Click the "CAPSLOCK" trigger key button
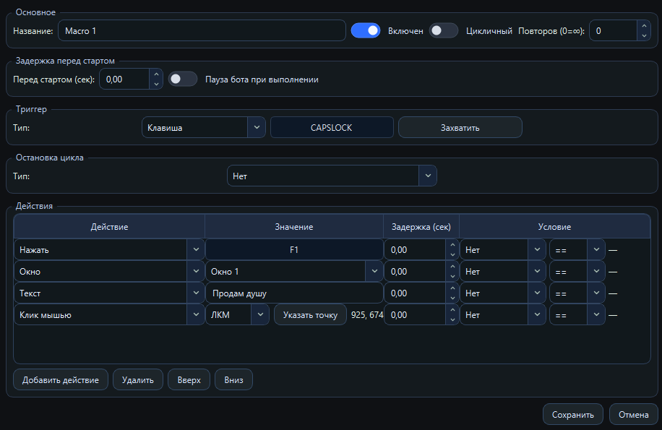Image resolution: width=662 pixels, height=430 pixels. point(332,127)
